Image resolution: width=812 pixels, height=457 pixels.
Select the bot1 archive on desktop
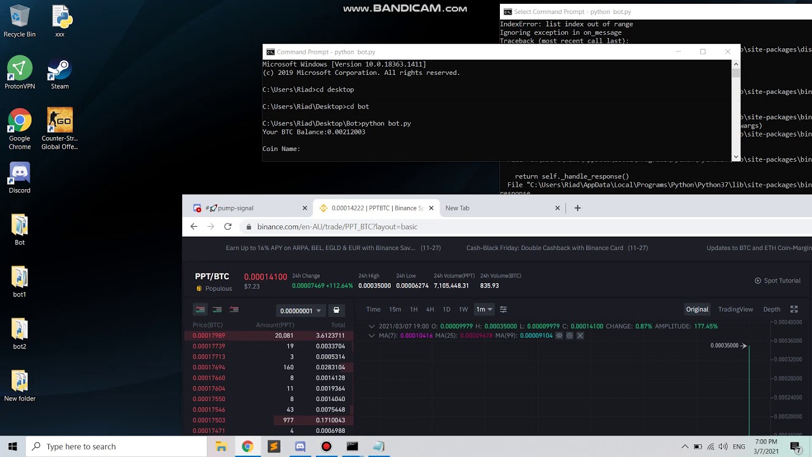point(20,282)
